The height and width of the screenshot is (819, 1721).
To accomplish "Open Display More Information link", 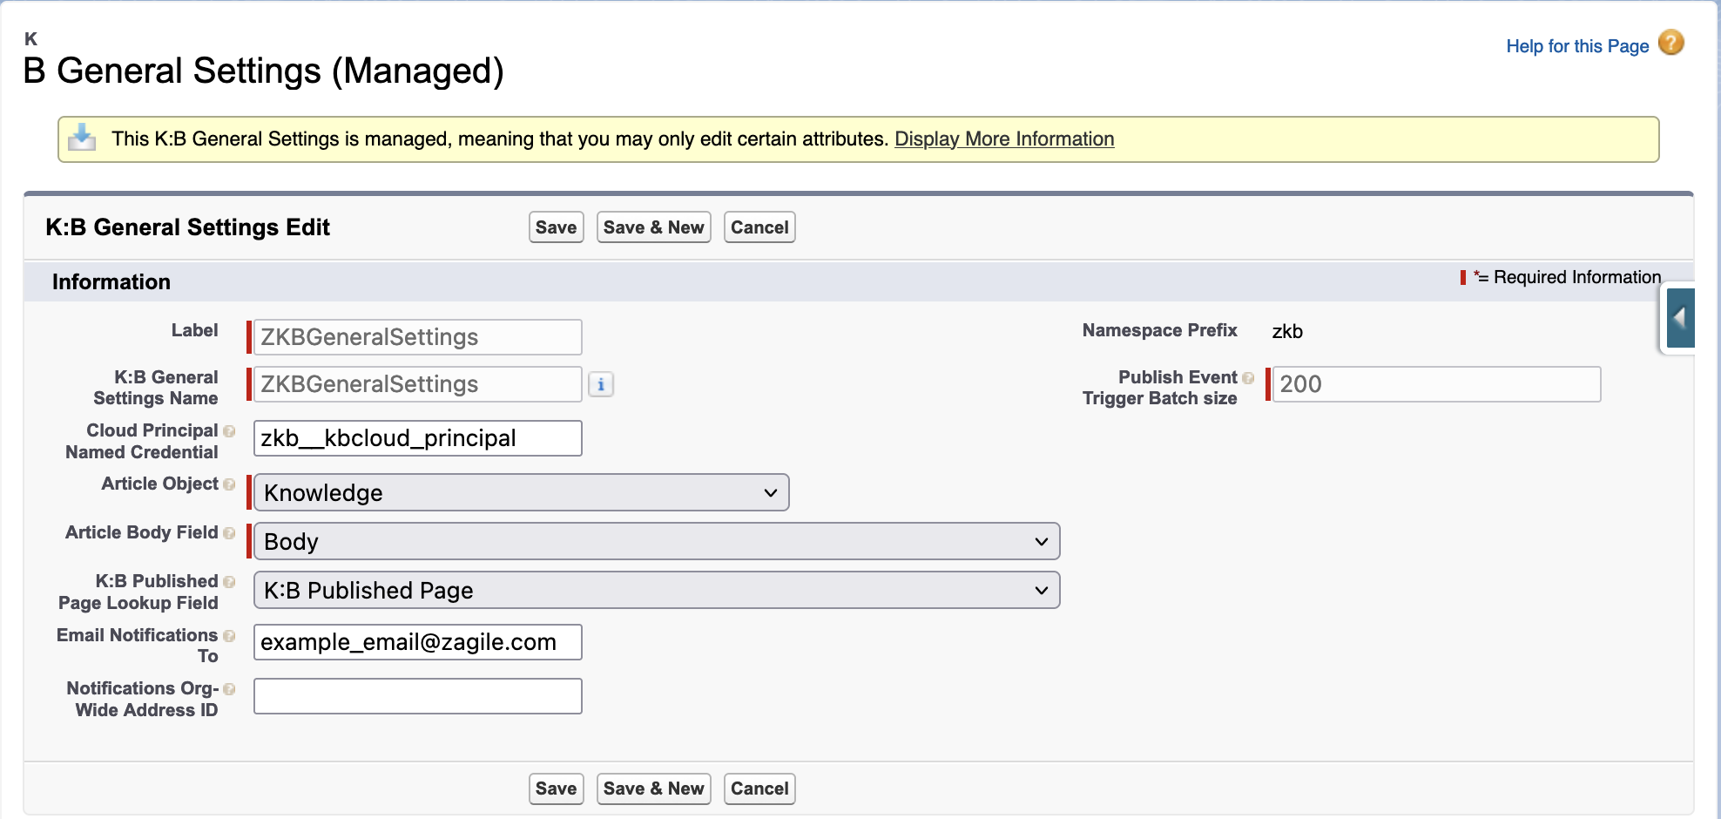I will 1004,139.
